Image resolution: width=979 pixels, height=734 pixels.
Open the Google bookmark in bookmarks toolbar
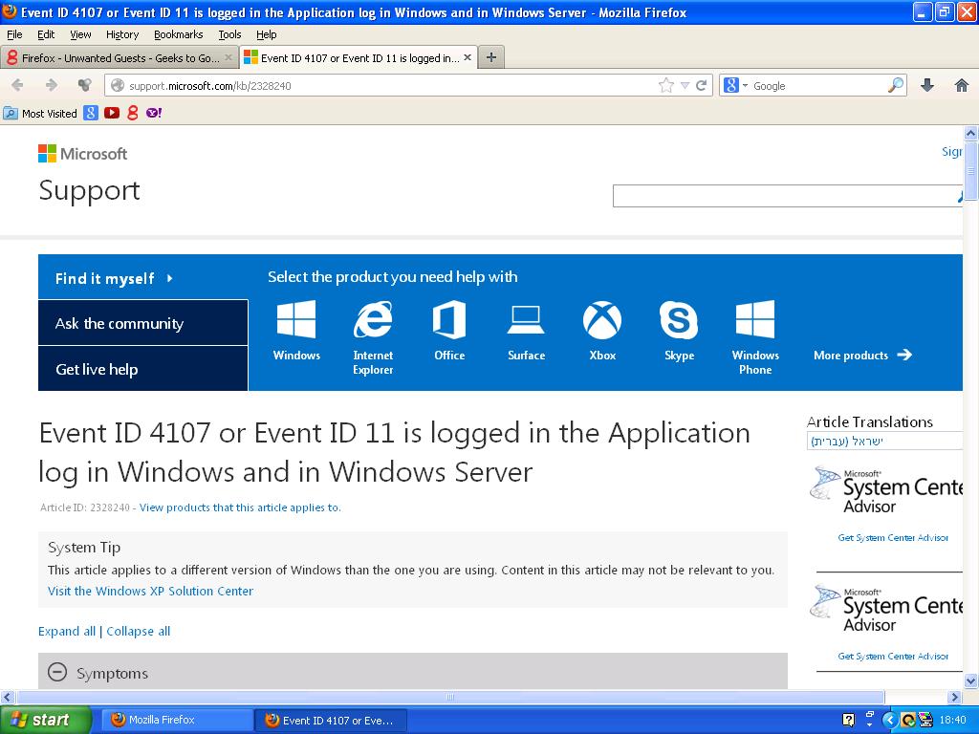pyautogui.click(x=91, y=113)
